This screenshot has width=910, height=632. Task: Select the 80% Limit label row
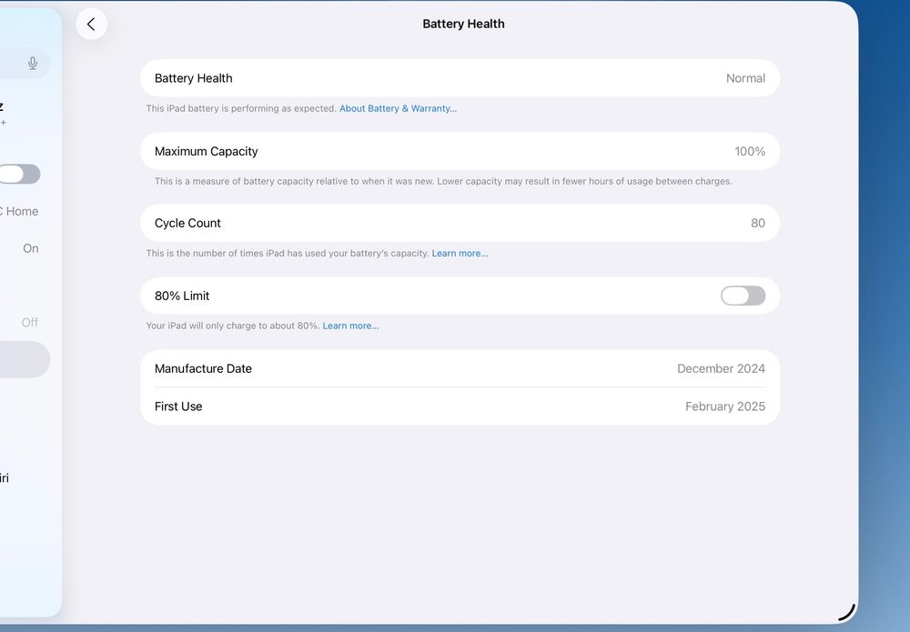(460, 296)
